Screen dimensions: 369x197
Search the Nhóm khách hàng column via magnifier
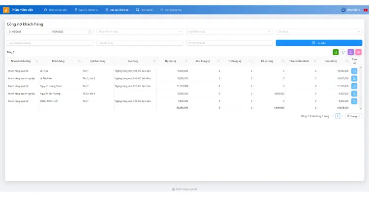37,61
